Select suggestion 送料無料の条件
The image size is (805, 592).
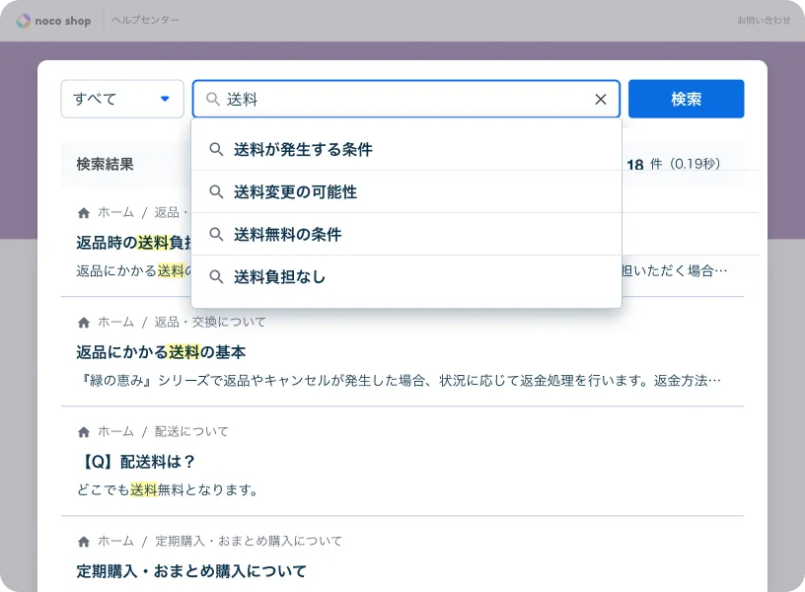point(287,235)
